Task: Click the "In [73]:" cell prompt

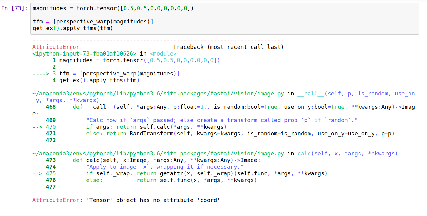Action: 15,8
